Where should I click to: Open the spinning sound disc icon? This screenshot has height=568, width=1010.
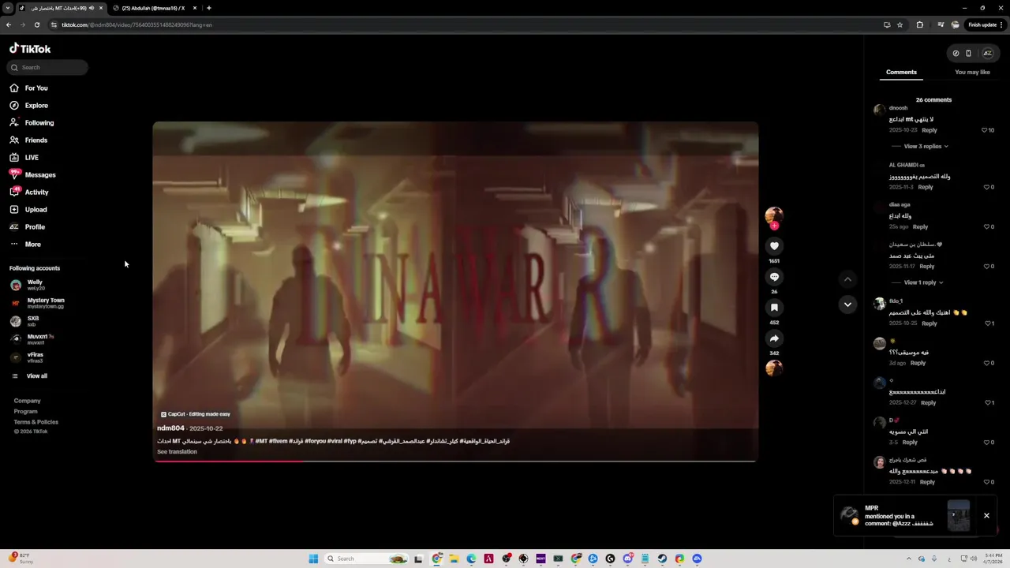coord(774,368)
